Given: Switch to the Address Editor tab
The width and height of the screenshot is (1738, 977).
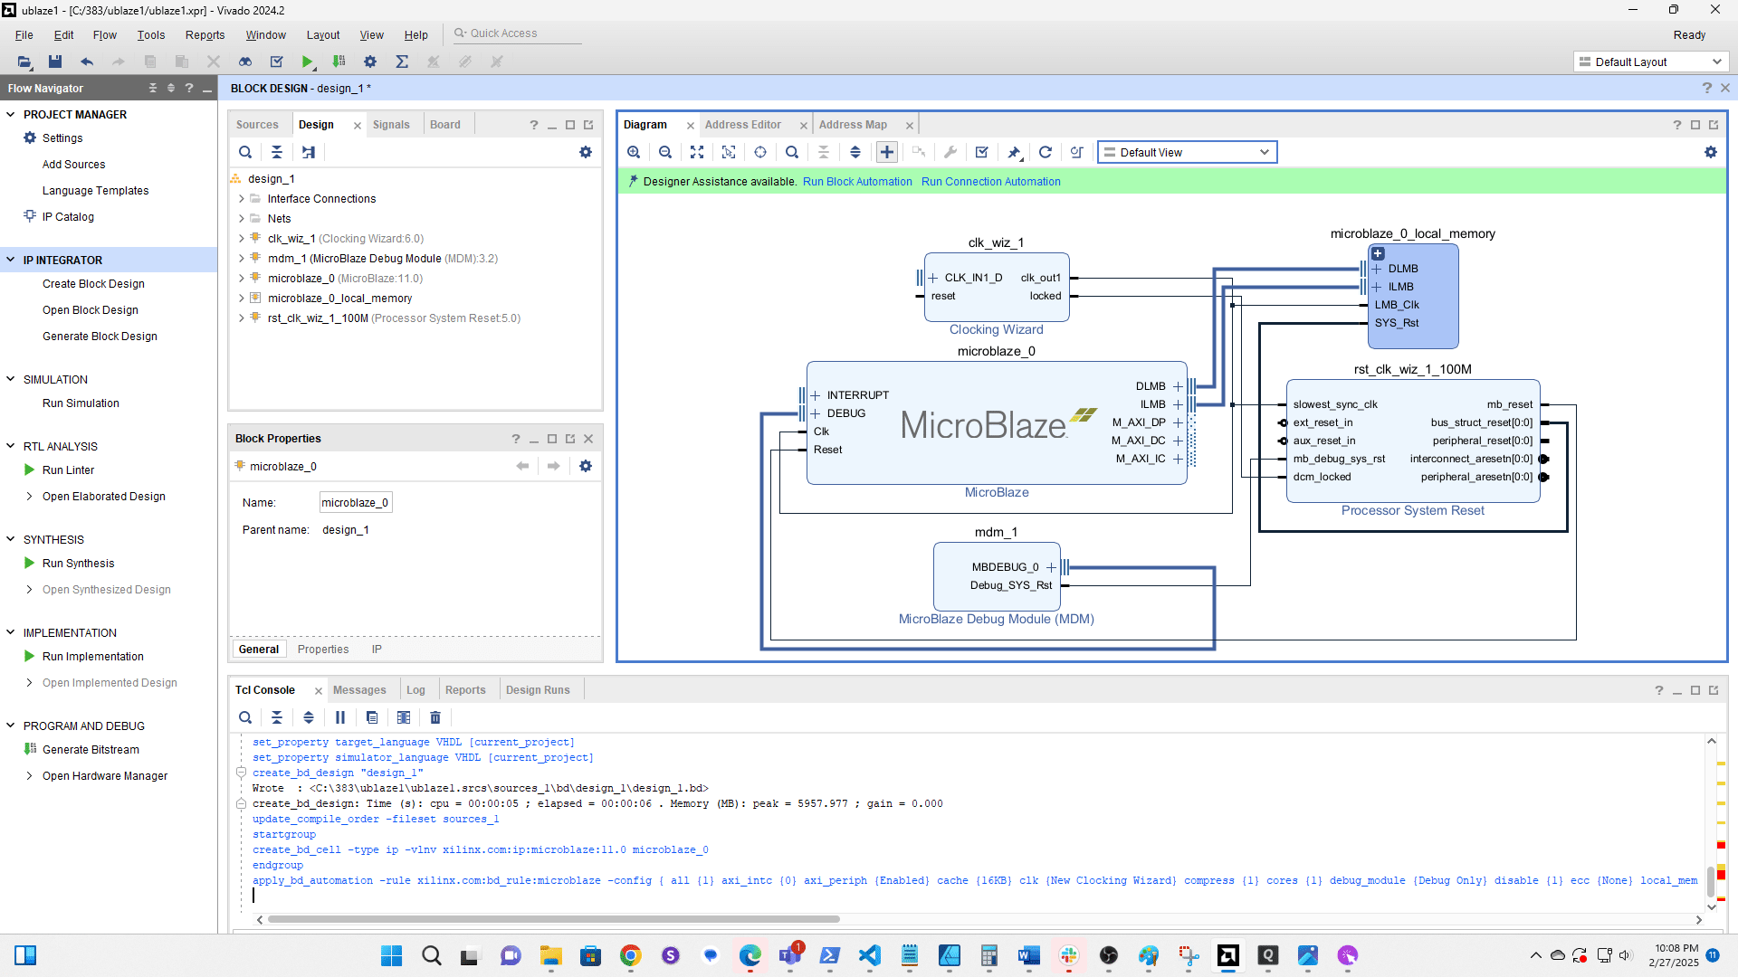Looking at the screenshot, I should coord(743,124).
